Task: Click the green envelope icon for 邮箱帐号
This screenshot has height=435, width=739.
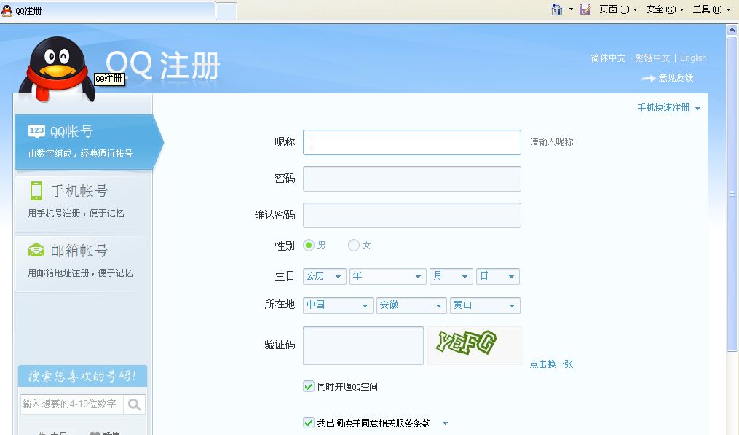Action: pyautogui.click(x=36, y=250)
